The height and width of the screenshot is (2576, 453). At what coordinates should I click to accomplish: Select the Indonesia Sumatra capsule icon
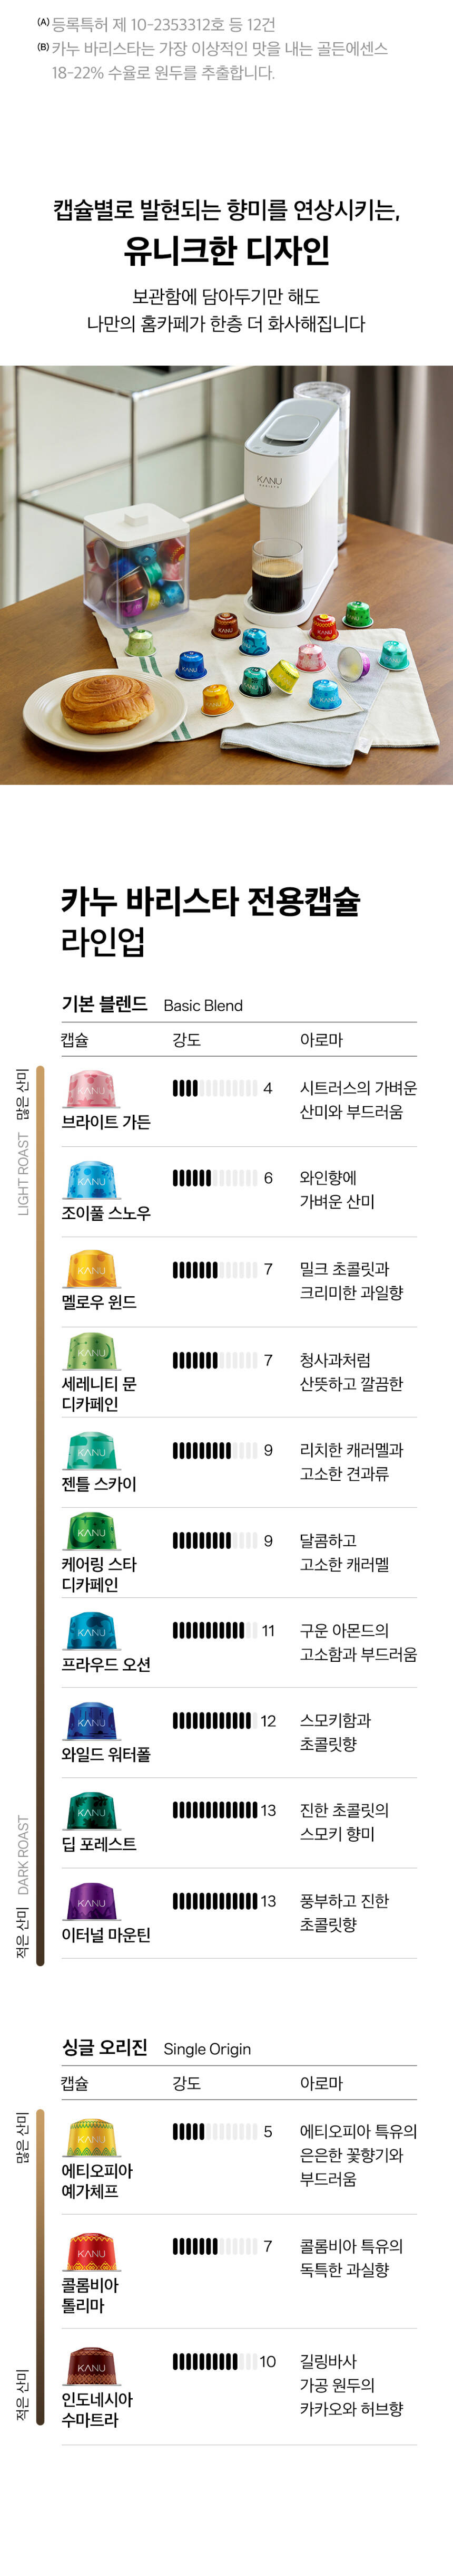[x=91, y=2367]
